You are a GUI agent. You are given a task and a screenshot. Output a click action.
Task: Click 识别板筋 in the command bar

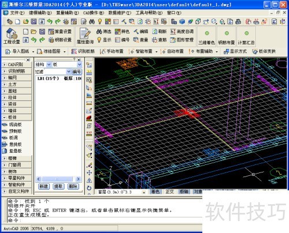pos(83,51)
